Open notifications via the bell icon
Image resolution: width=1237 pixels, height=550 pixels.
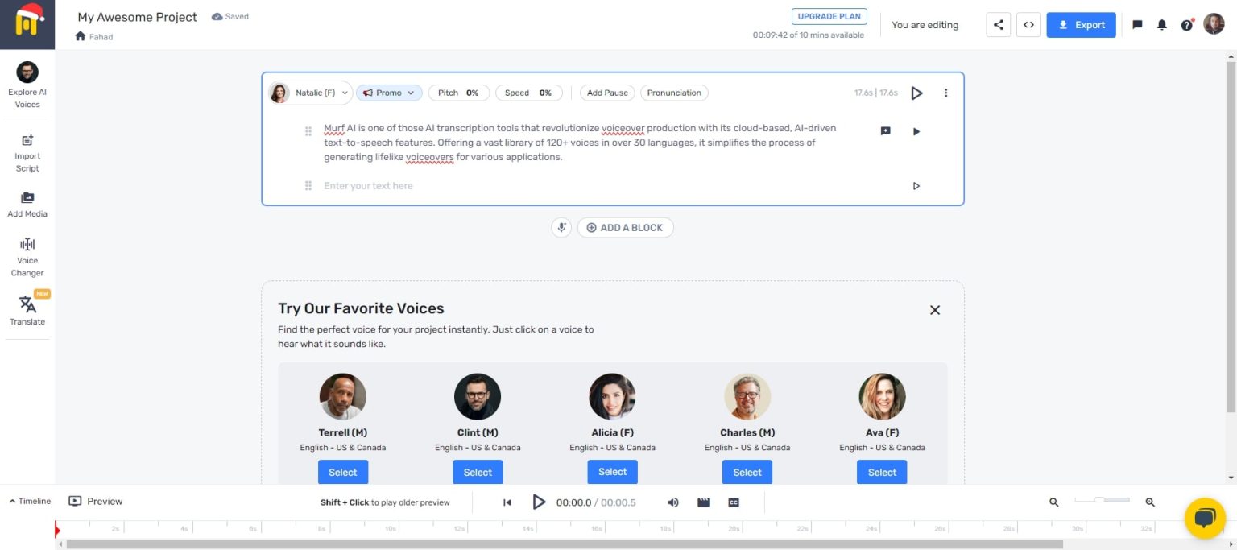pyautogui.click(x=1161, y=24)
